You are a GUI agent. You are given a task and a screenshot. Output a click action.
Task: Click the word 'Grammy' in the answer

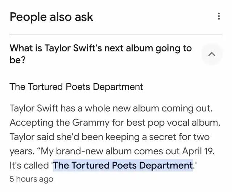tap(91, 123)
